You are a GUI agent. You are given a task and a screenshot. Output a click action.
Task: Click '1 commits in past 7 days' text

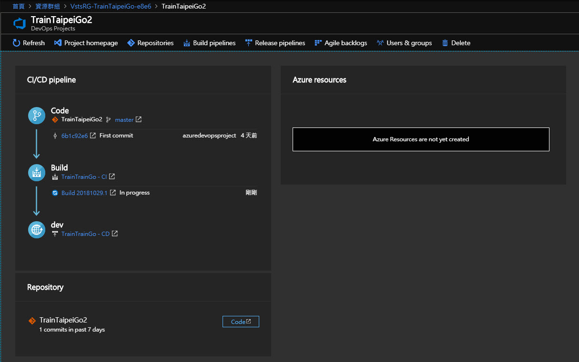pos(72,330)
